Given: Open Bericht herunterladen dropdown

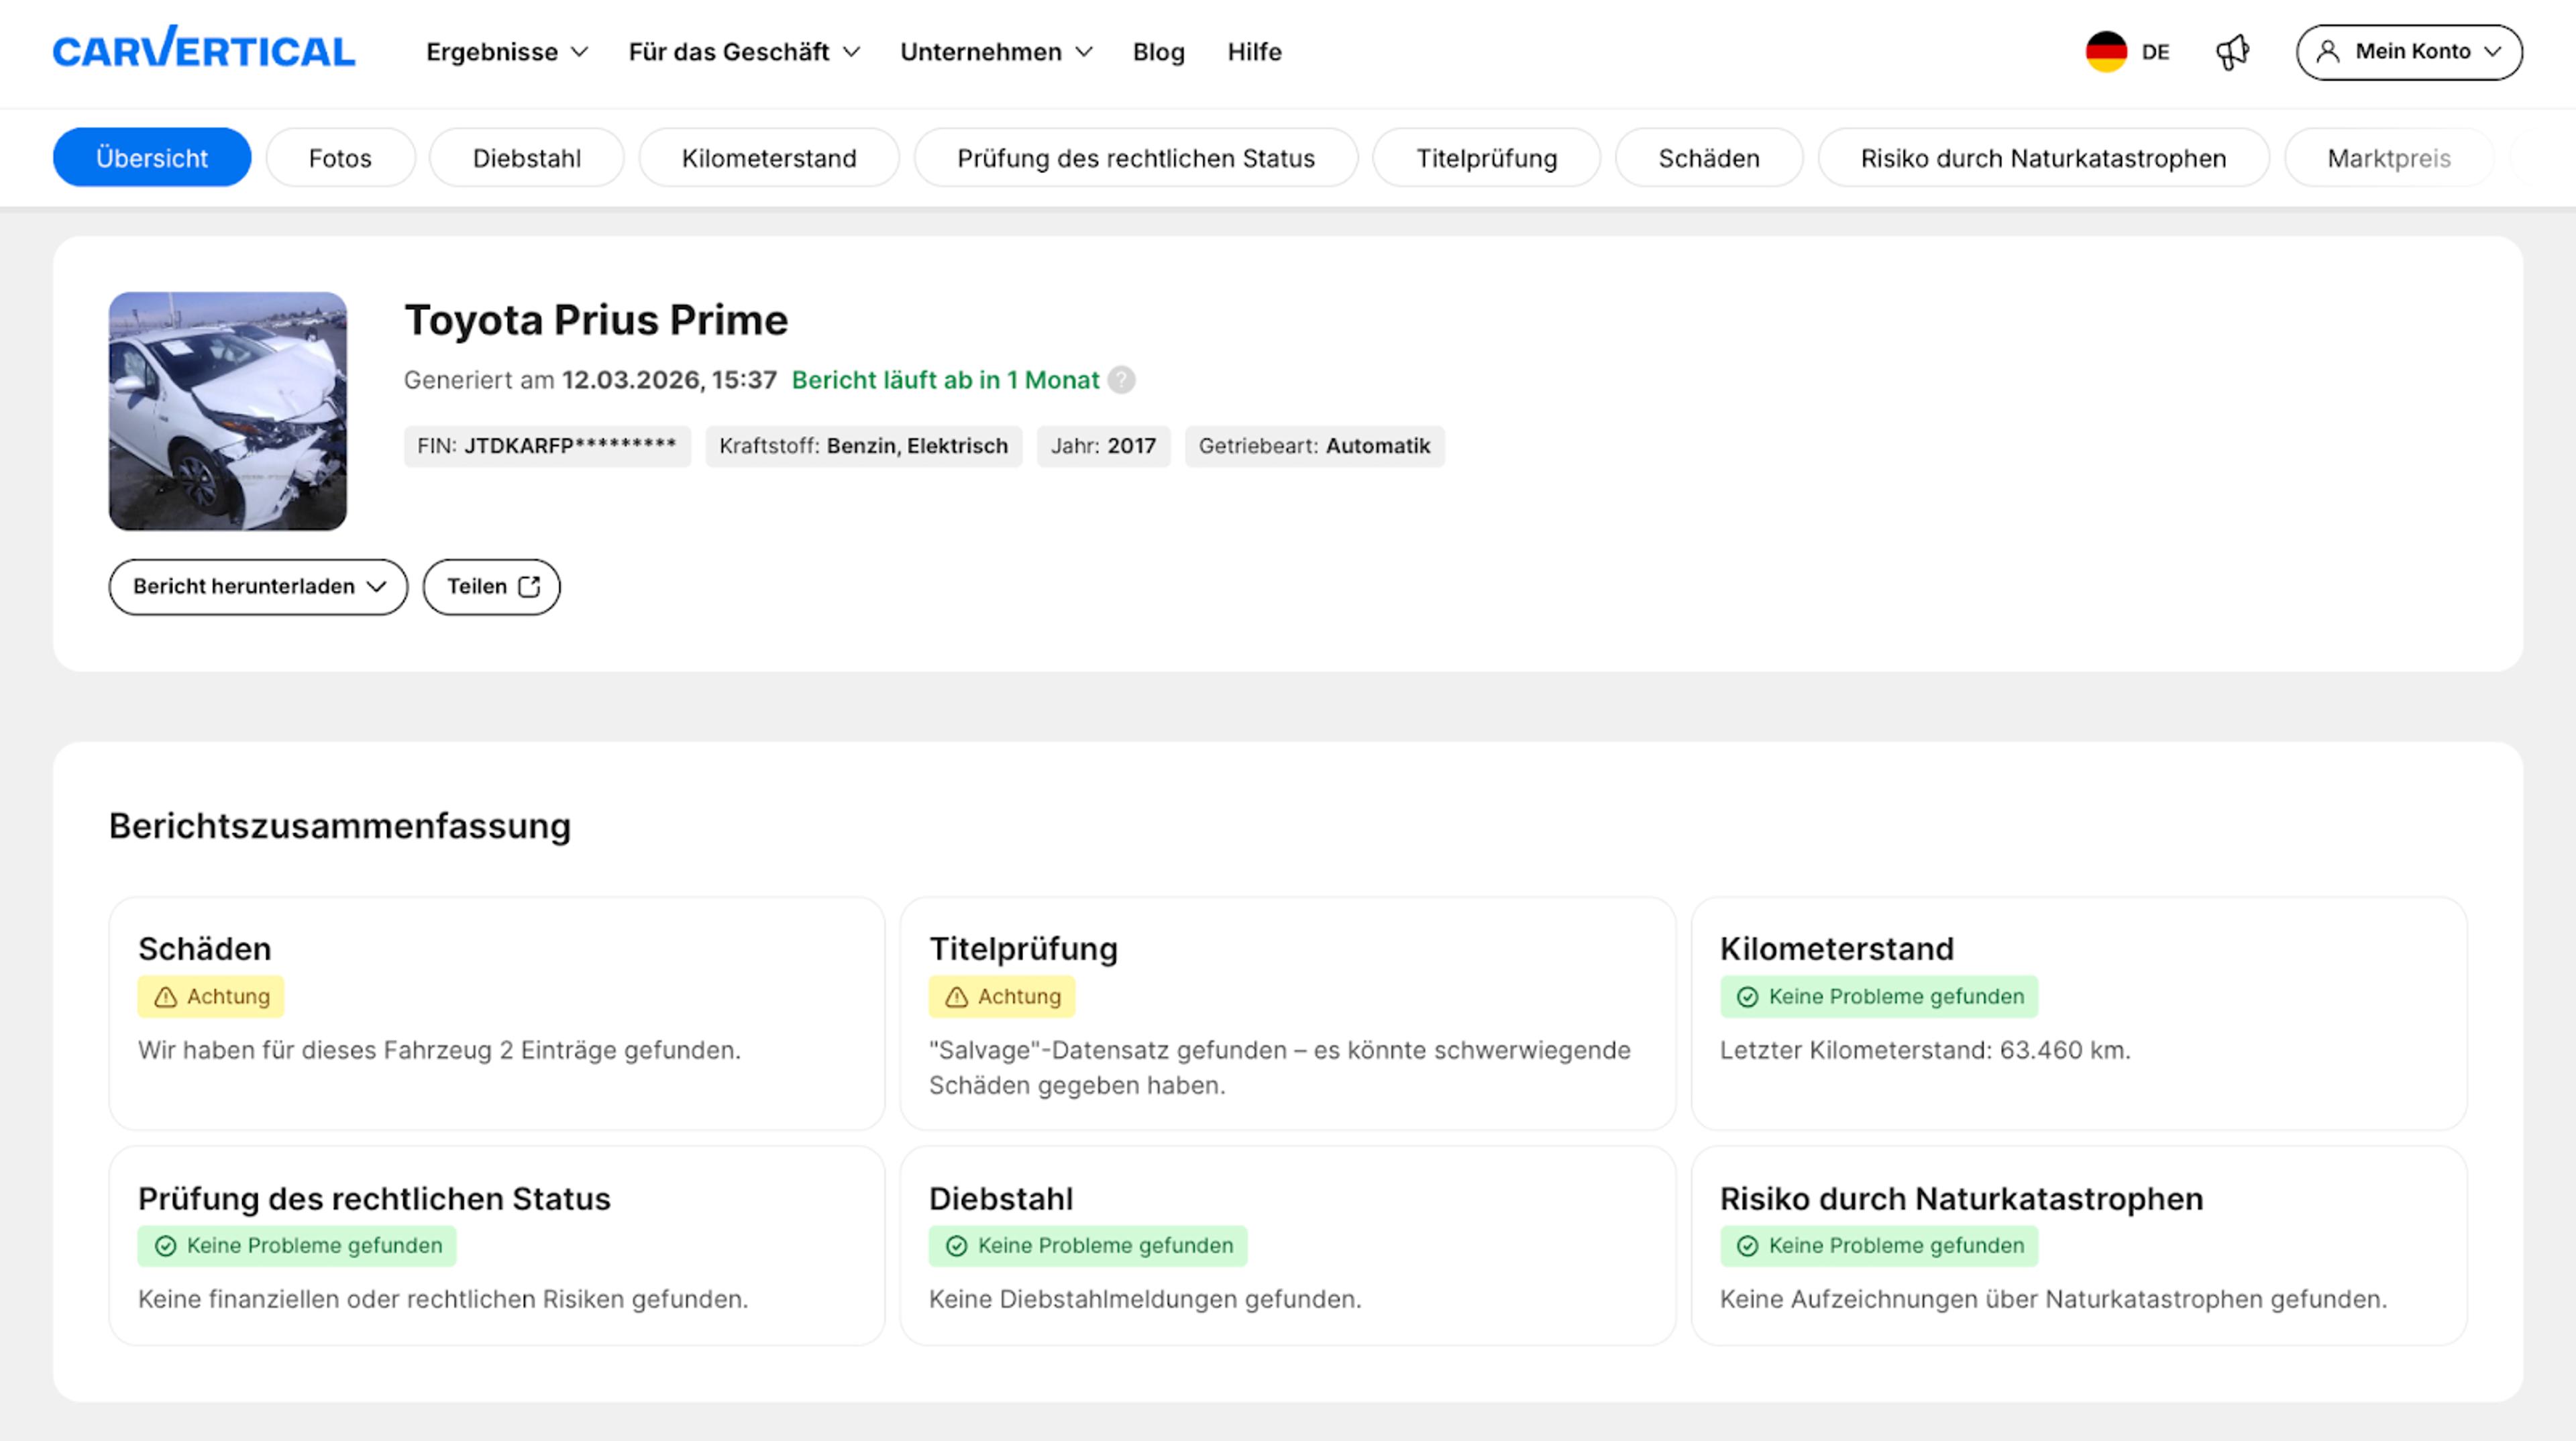Looking at the screenshot, I should coord(258,587).
